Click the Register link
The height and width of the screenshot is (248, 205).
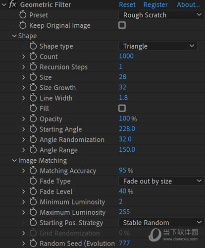[x=155, y=4]
